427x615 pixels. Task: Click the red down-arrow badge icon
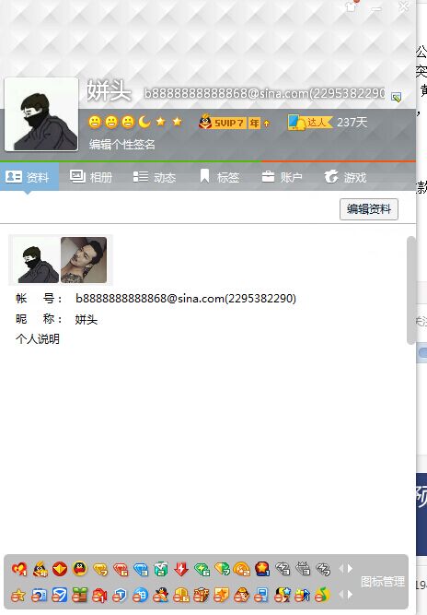point(180,569)
